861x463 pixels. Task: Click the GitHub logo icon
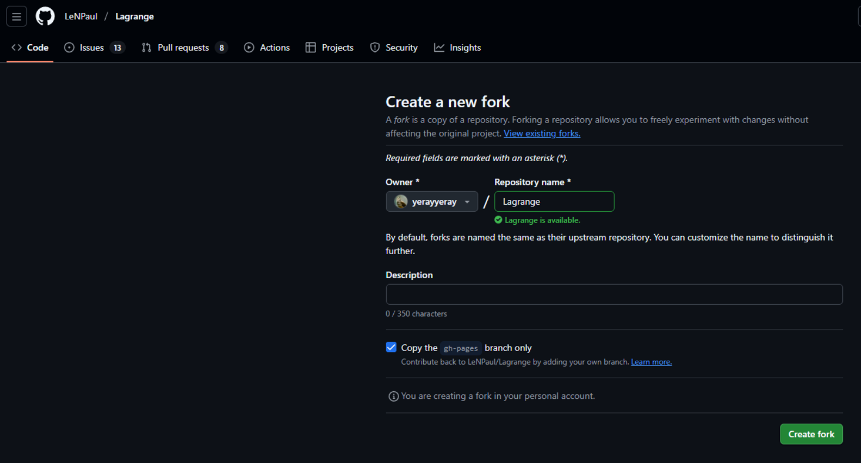(44, 16)
